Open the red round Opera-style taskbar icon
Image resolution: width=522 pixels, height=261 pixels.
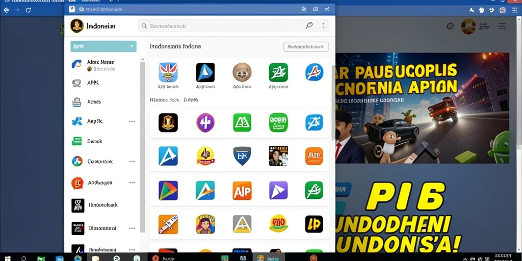point(155,258)
